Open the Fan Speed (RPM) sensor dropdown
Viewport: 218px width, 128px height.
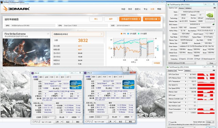pos(185,89)
